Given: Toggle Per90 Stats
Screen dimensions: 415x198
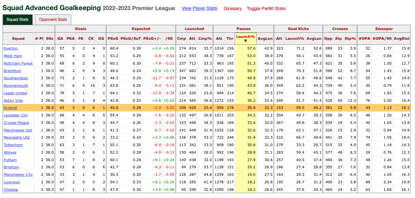Looking at the screenshot, I should pos(266,8).
